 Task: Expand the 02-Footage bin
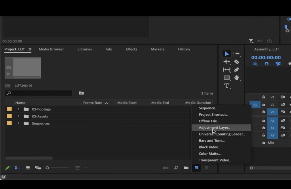18,109
